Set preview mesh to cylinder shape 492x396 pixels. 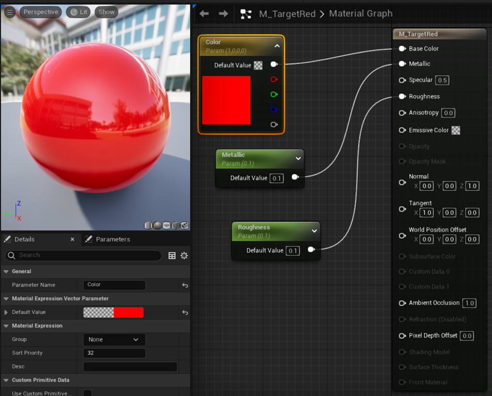pyautogui.click(x=148, y=225)
